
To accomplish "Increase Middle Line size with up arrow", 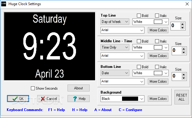I will tap(184, 49).
